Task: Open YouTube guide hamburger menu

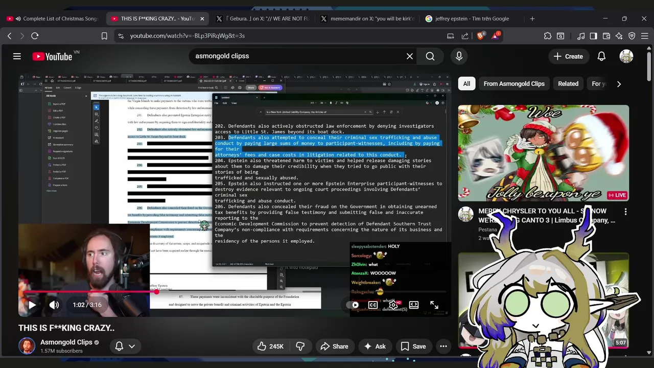Action: [17, 56]
